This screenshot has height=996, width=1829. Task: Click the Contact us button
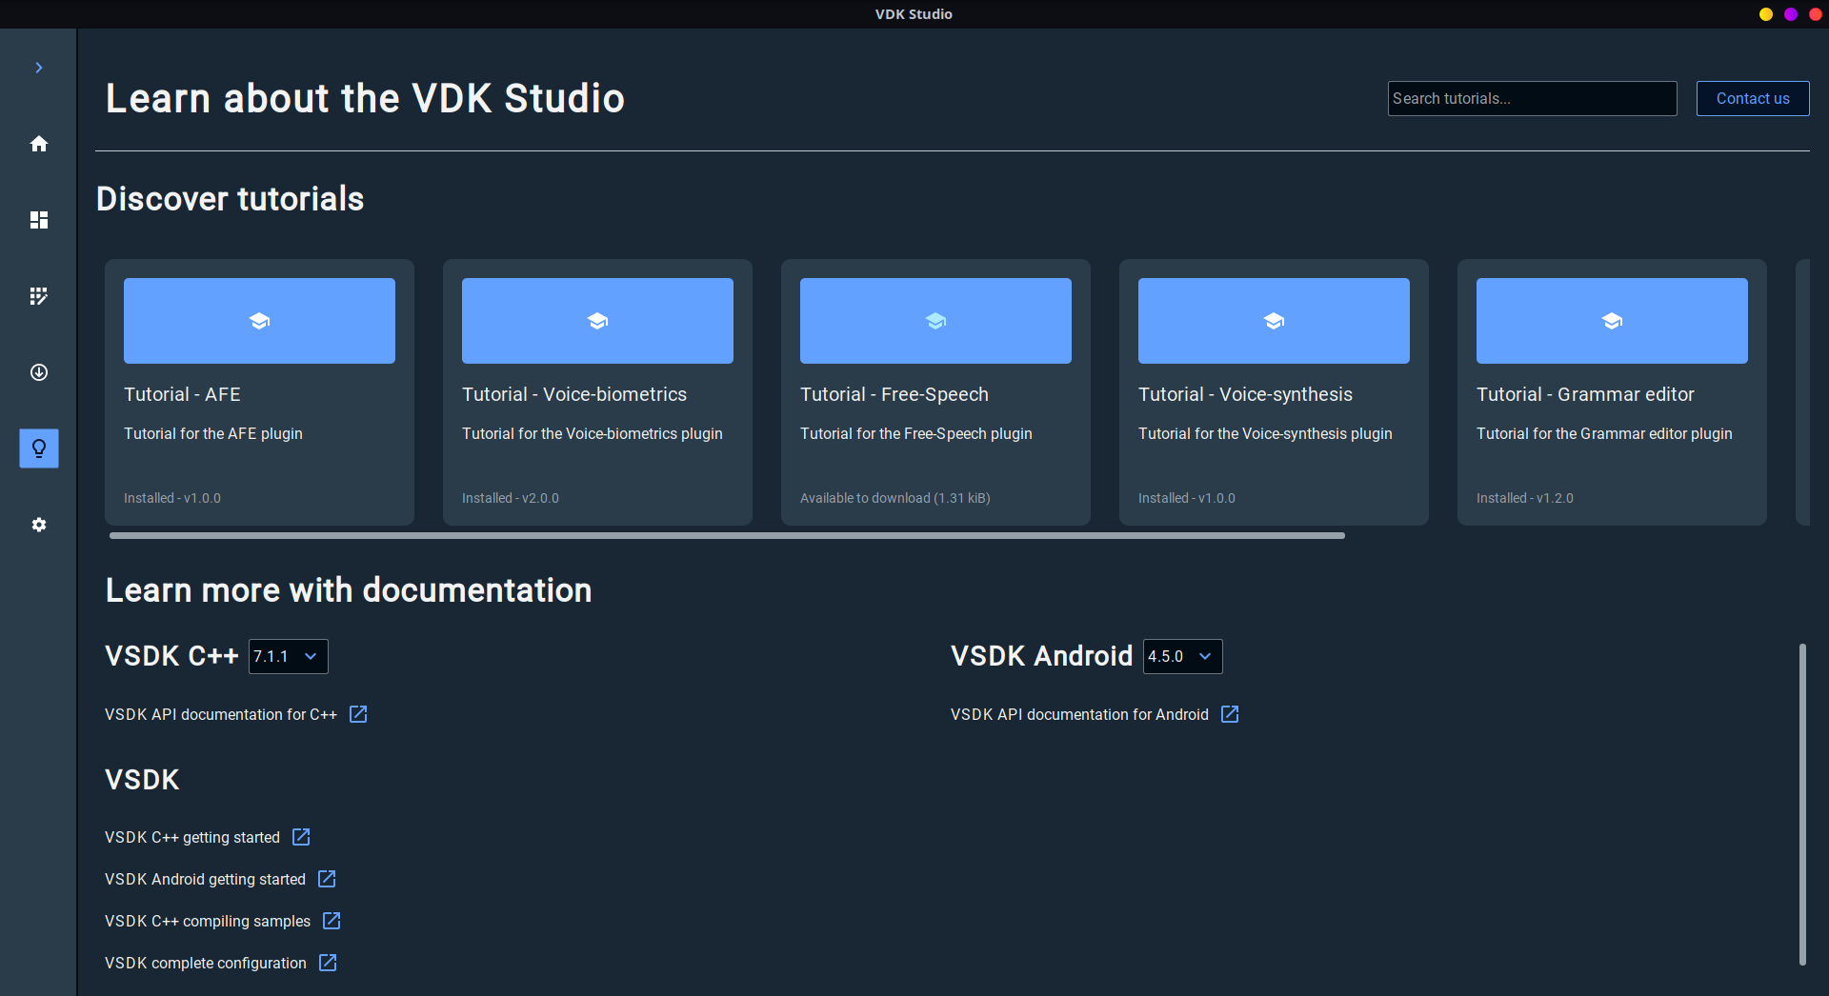coord(1752,98)
